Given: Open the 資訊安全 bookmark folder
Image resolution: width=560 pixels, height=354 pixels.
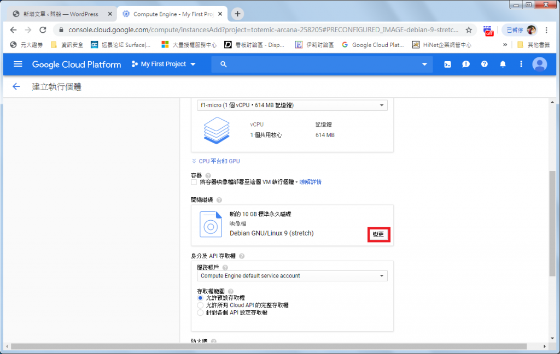Looking at the screenshot, I should [67, 45].
